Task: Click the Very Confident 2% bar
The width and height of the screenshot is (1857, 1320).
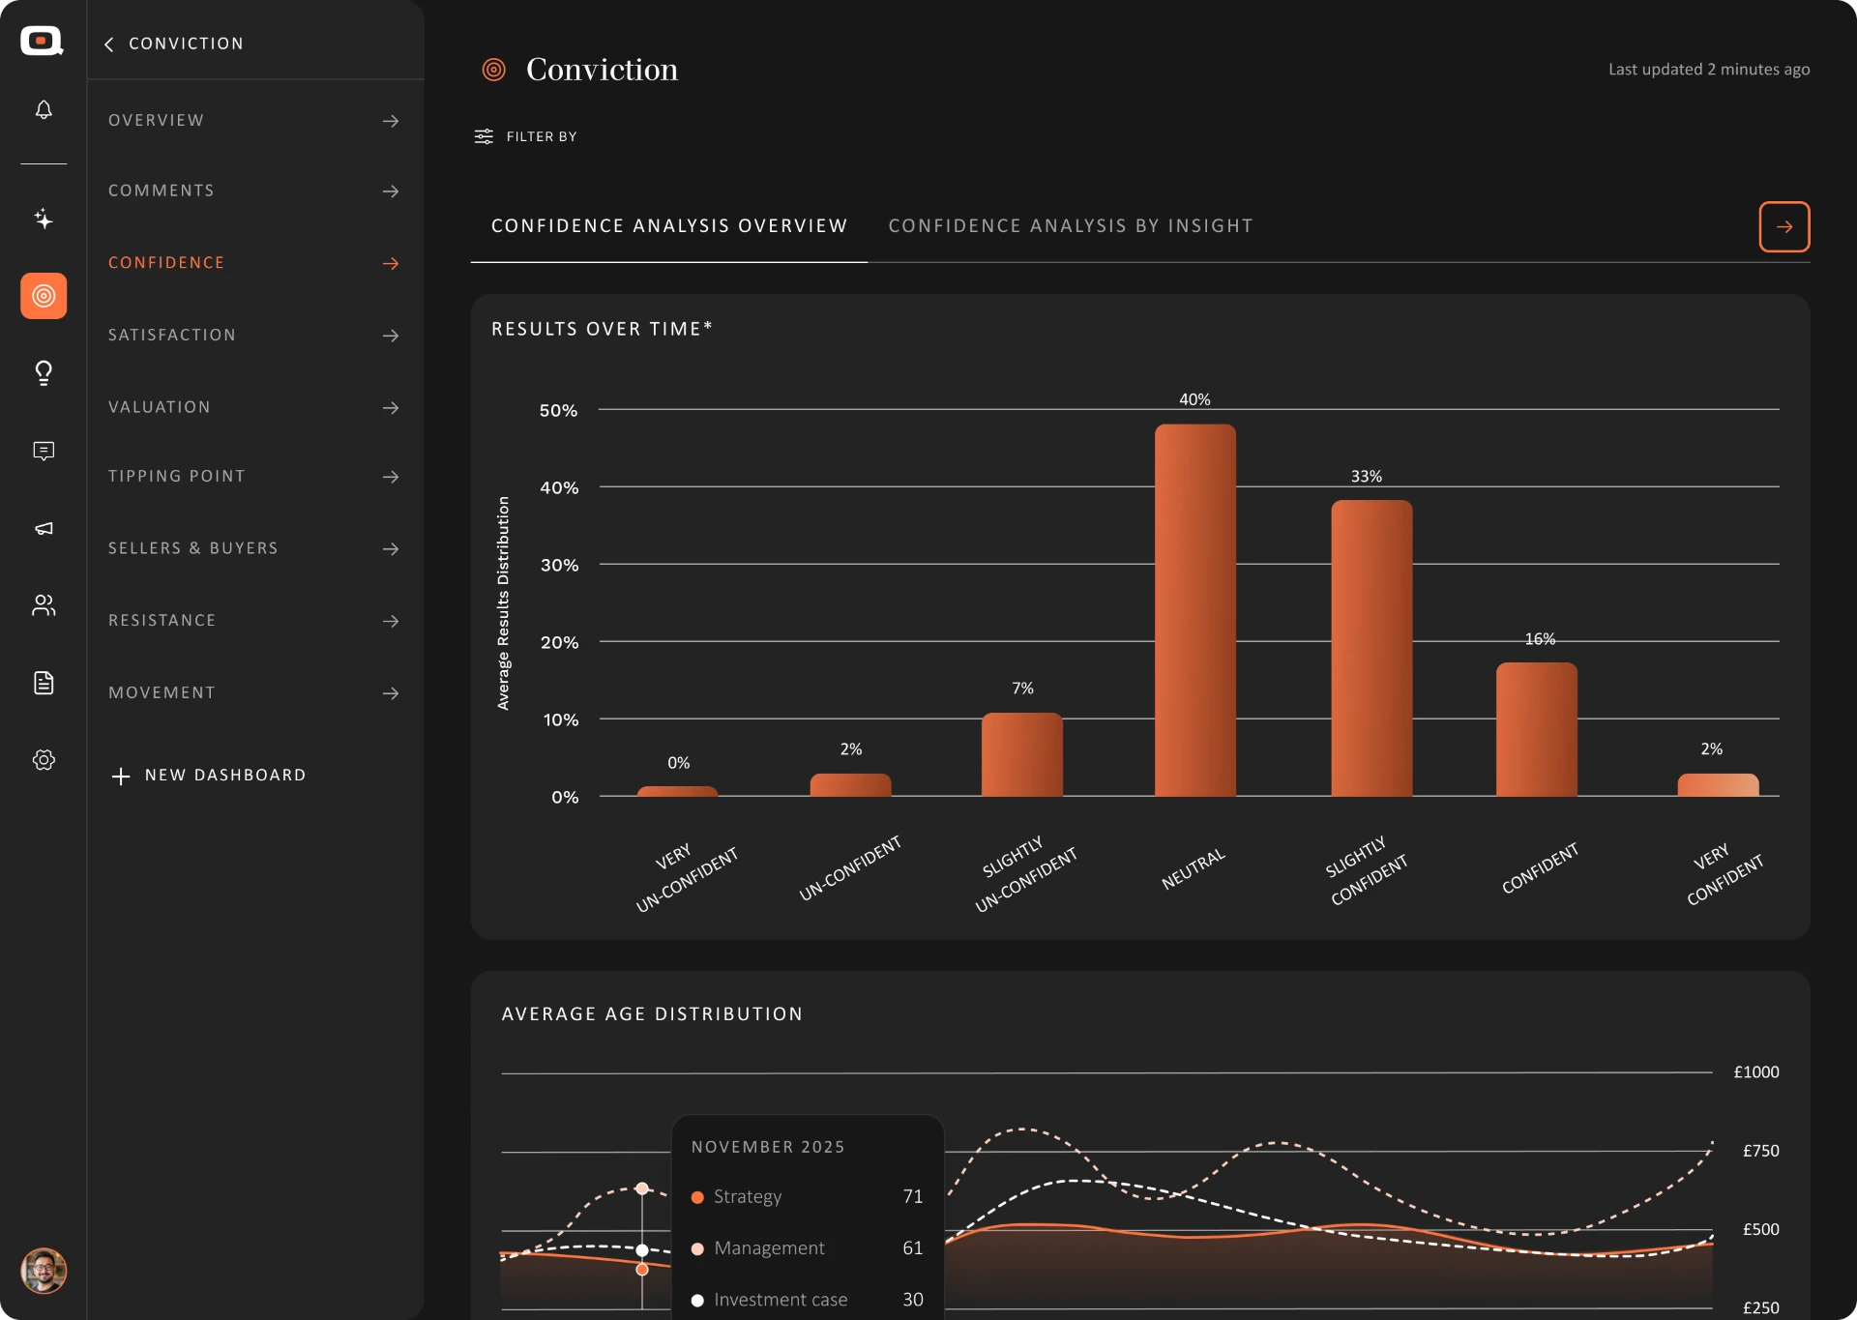Action: 1718,785
